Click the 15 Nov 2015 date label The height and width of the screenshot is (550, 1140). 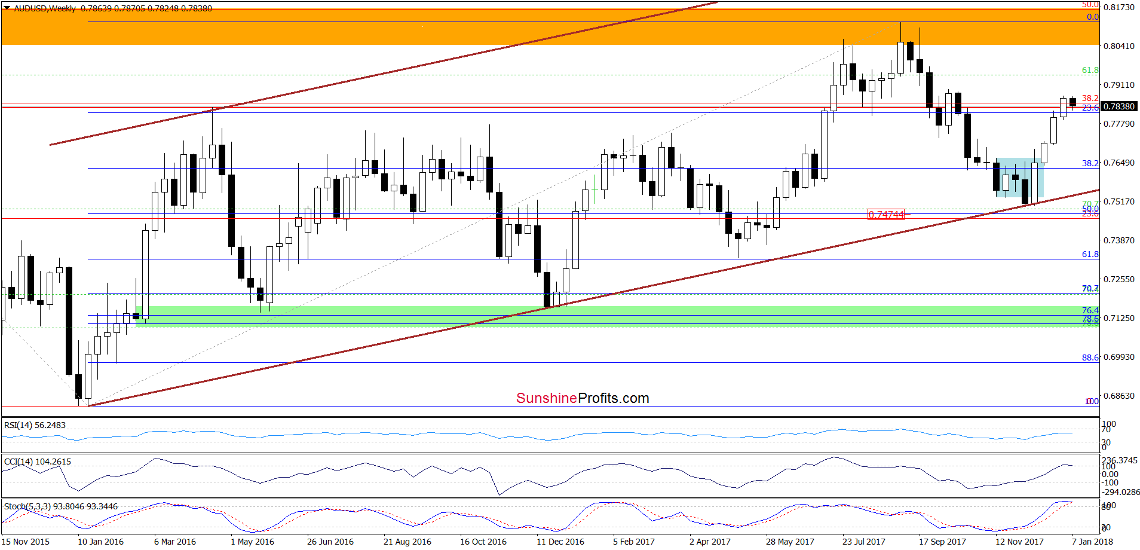(26, 542)
